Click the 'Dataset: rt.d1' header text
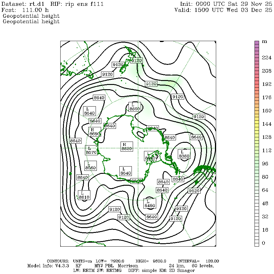 23,4
